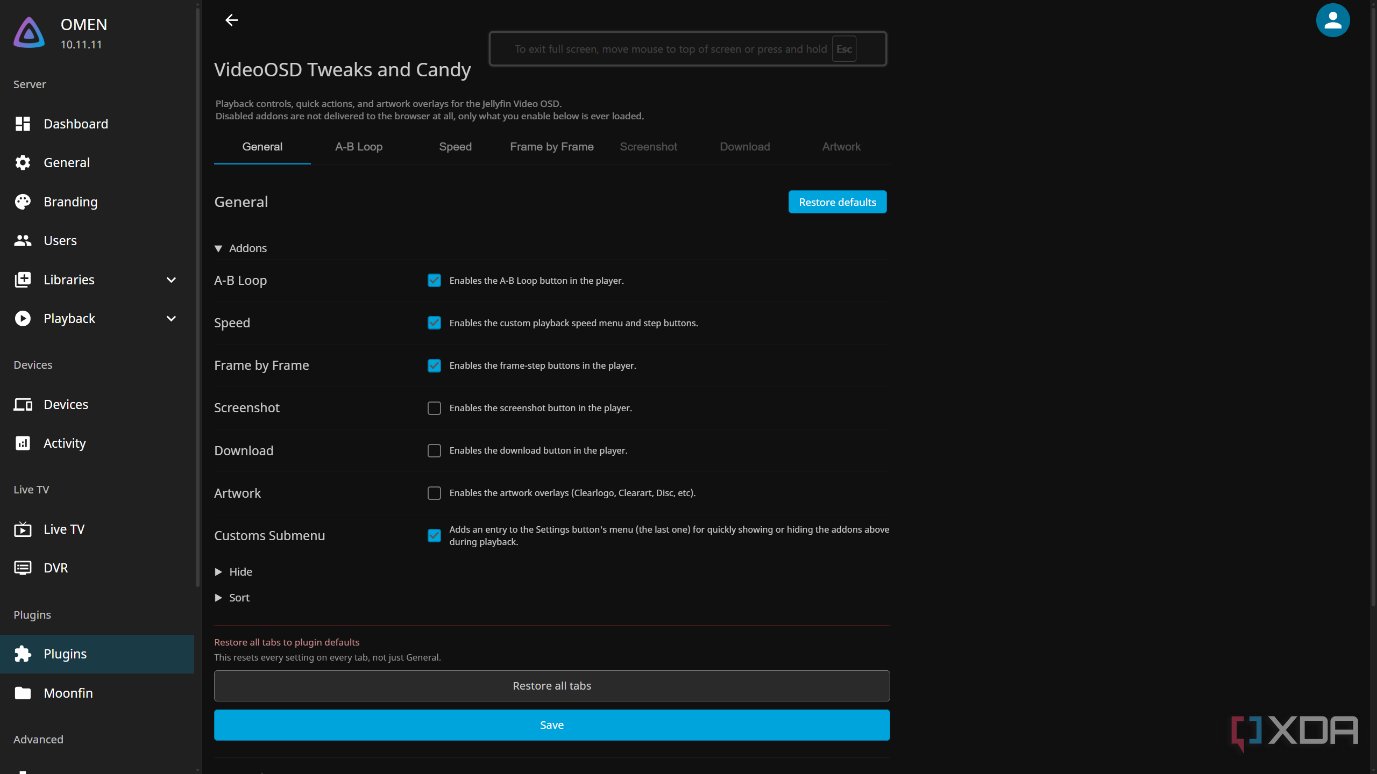Open Dashboard in the sidebar

point(97,124)
